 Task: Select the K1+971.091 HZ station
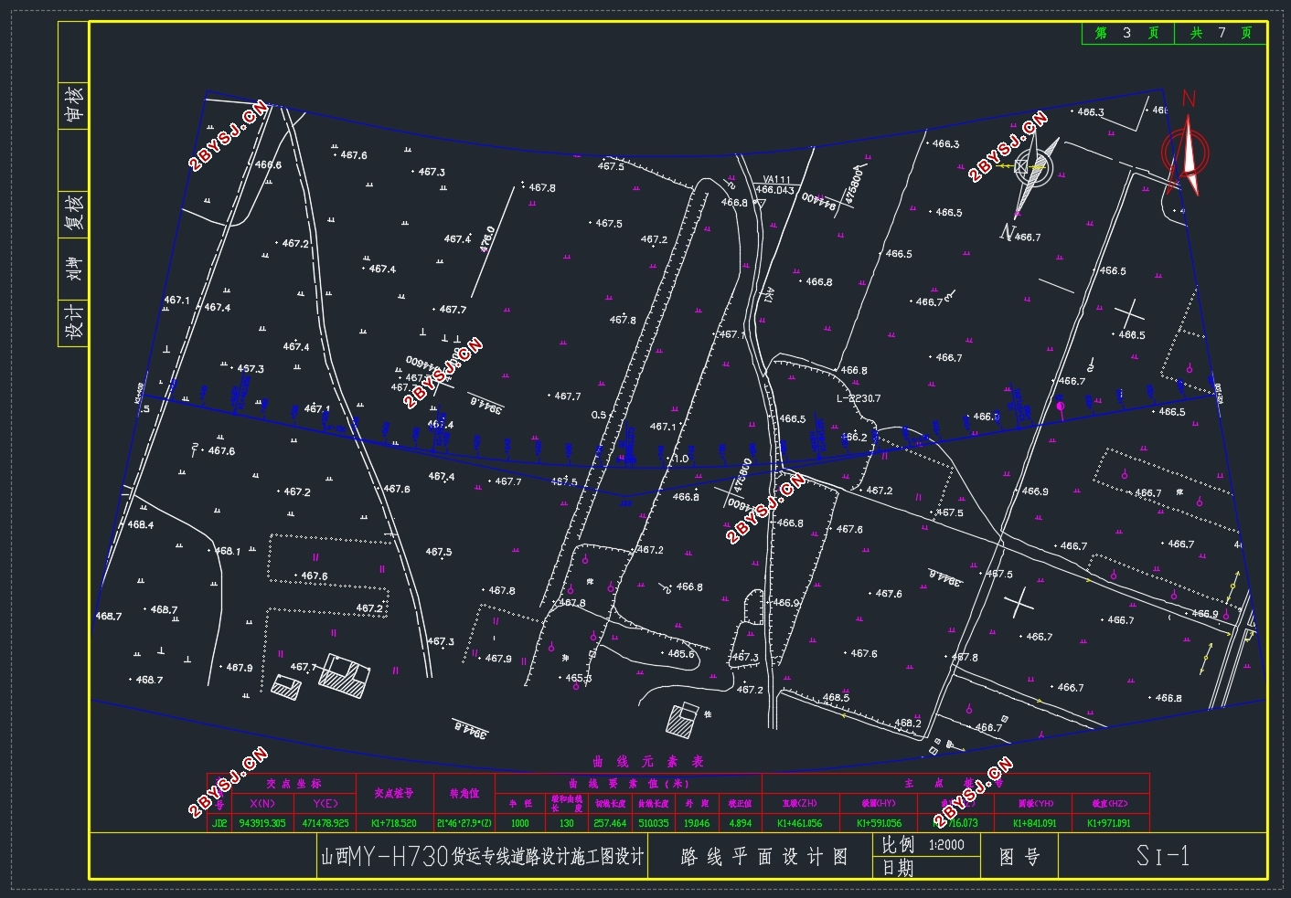point(1109,823)
